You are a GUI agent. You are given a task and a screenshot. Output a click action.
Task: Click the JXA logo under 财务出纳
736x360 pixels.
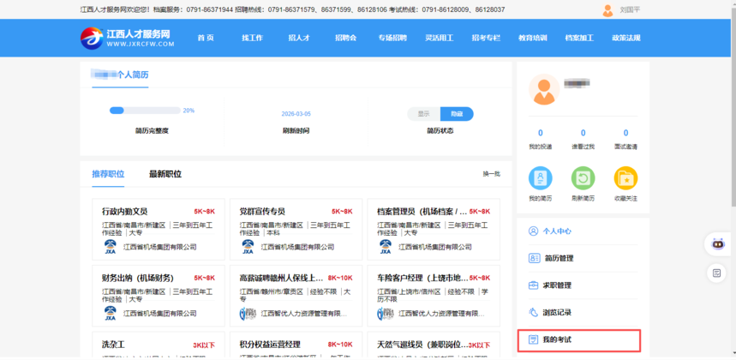[x=111, y=314]
